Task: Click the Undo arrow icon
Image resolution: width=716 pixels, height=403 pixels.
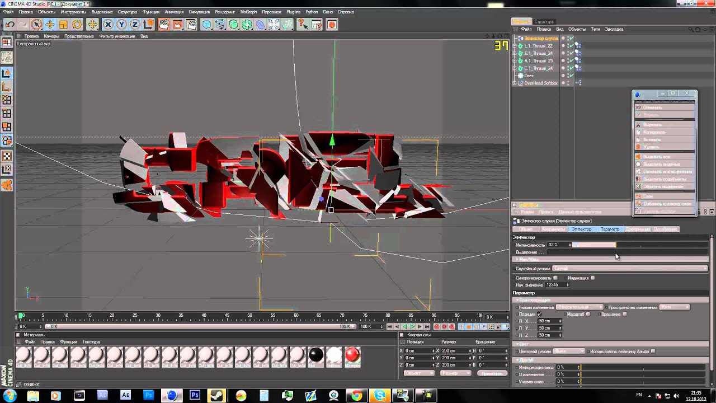Action: pyautogui.click(x=10, y=25)
